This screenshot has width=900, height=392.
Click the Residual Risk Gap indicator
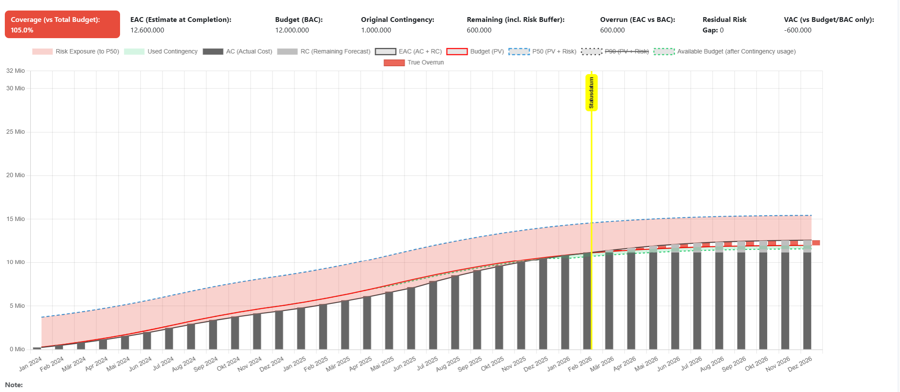713,30
